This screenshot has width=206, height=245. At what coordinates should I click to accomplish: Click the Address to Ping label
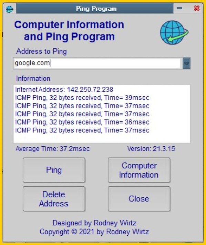[x=41, y=51]
